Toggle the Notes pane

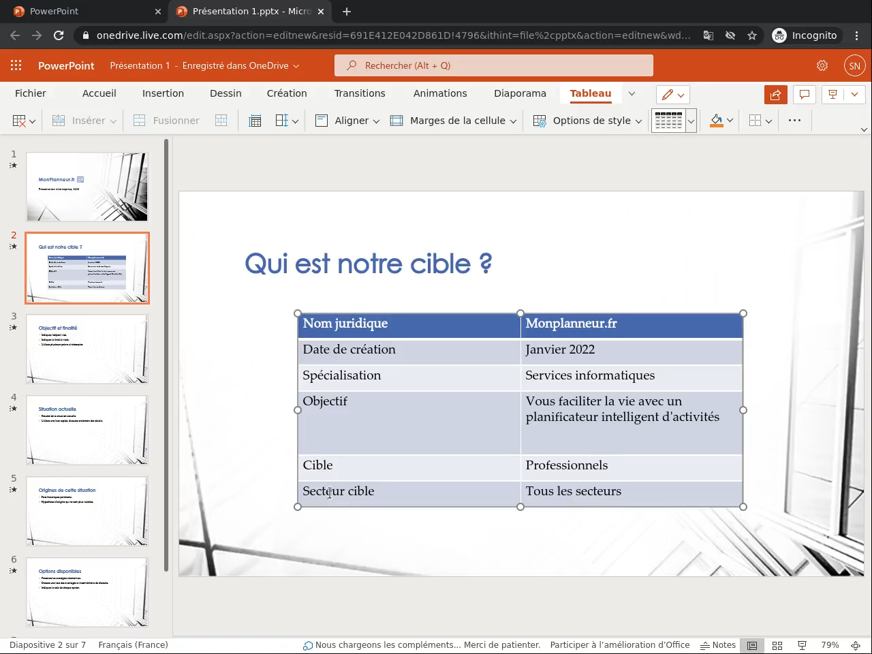[x=718, y=645]
